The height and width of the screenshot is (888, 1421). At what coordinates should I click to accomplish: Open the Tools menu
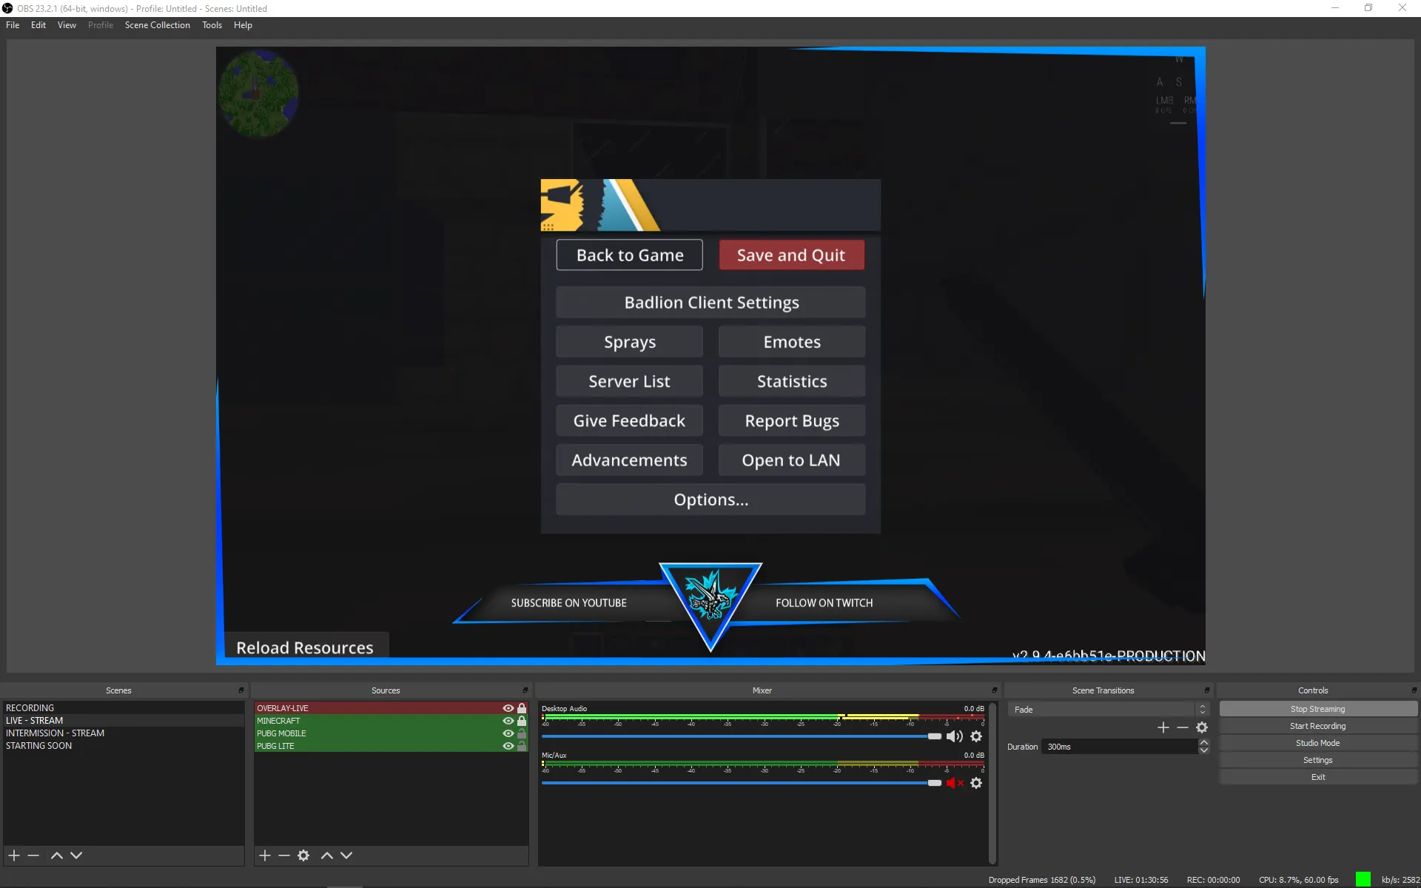pyautogui.click(x=212, y=25)
